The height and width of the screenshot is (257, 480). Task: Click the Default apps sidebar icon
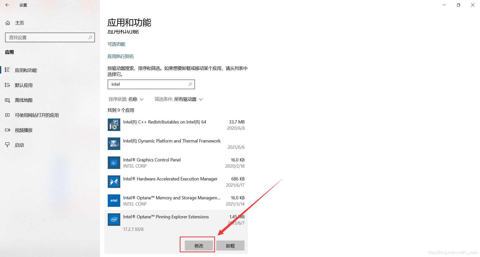(x=7, y=85)
